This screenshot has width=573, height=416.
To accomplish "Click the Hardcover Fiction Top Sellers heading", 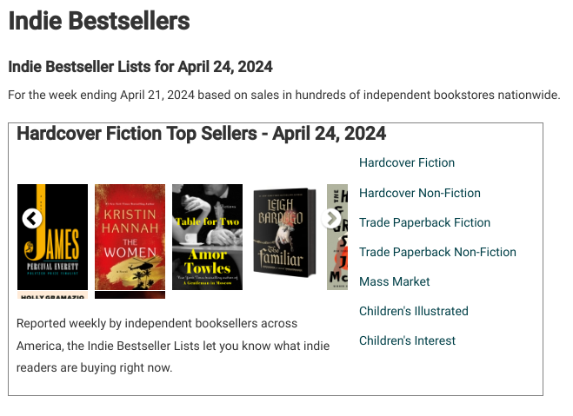I will pyautogui.click(x=202, y=134).
